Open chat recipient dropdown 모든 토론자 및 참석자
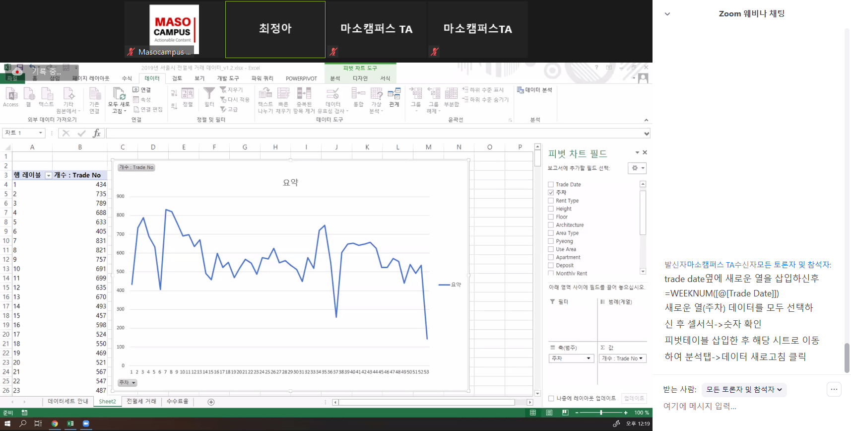The image size is (851, 431). [x=744, y=390]
